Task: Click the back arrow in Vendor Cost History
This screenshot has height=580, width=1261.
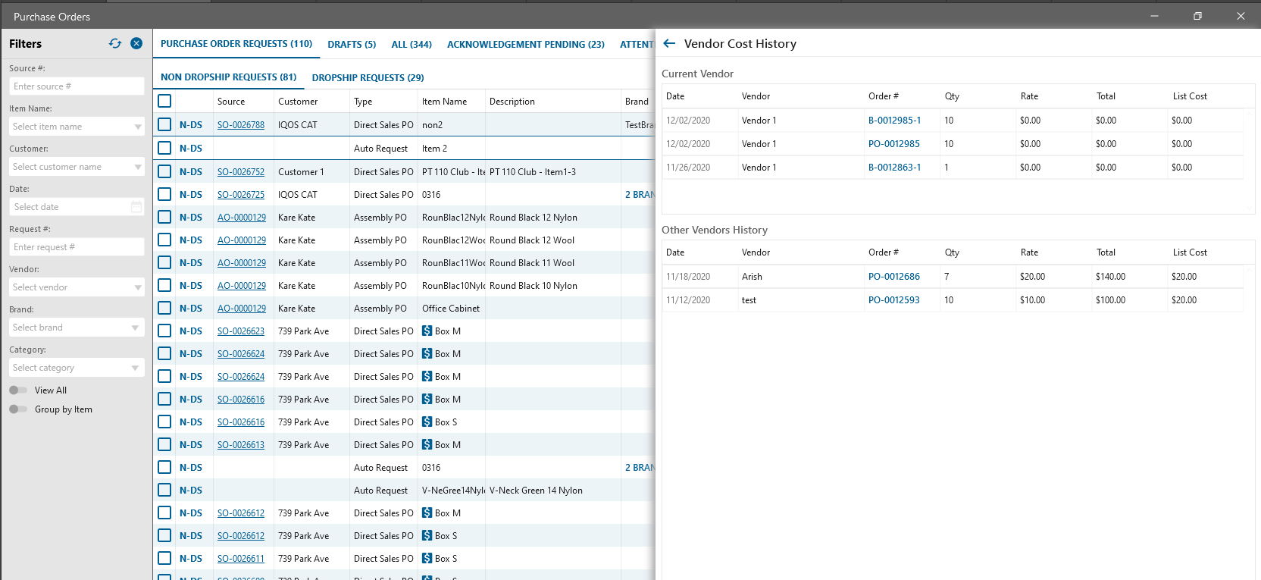Action: [x=669, y=44]
